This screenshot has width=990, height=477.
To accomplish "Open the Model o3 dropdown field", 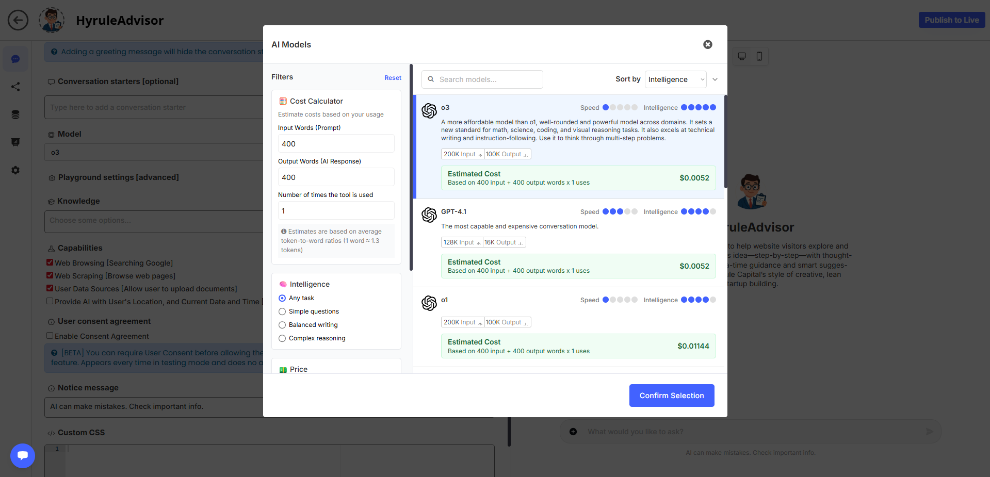I will pos(154,152).
